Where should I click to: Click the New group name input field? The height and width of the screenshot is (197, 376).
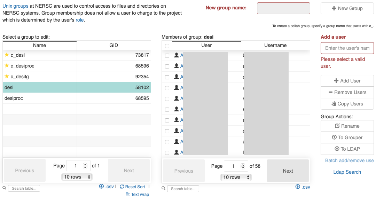[x=283, y=8]
